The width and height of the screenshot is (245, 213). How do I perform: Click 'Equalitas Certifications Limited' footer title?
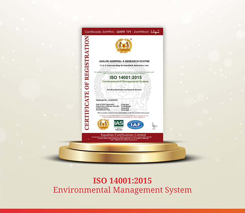tap(123, 135)
